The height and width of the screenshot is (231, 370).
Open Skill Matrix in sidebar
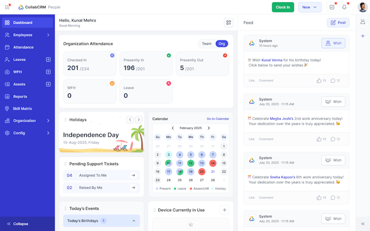pyautogui.click(x=27, y=108)
